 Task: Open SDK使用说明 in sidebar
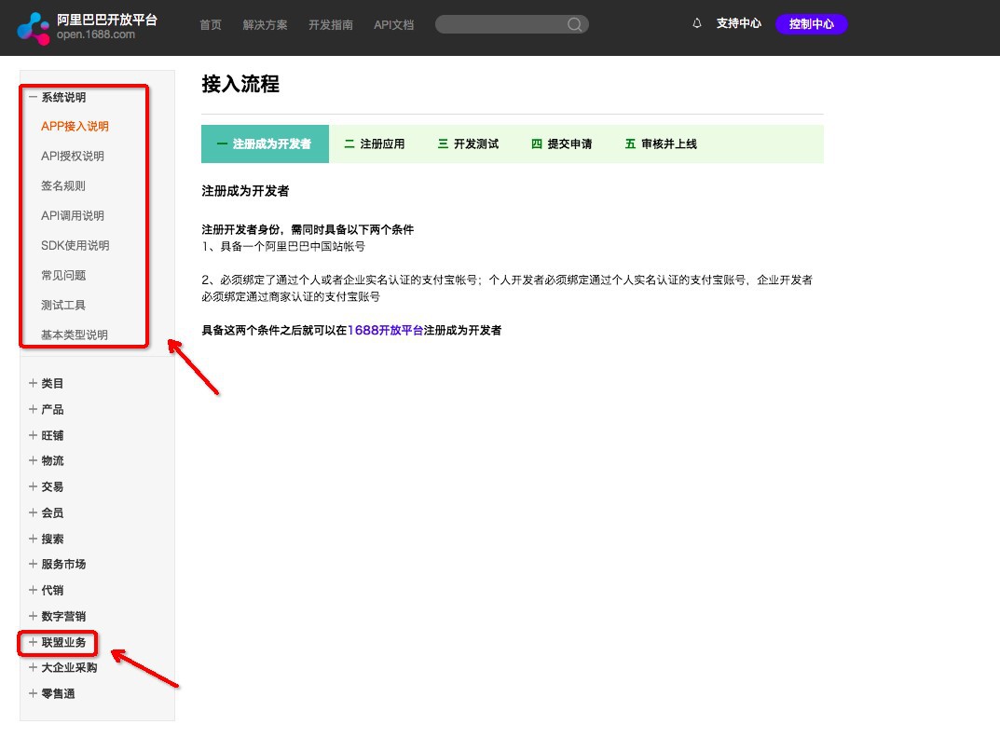coord(75,246)
